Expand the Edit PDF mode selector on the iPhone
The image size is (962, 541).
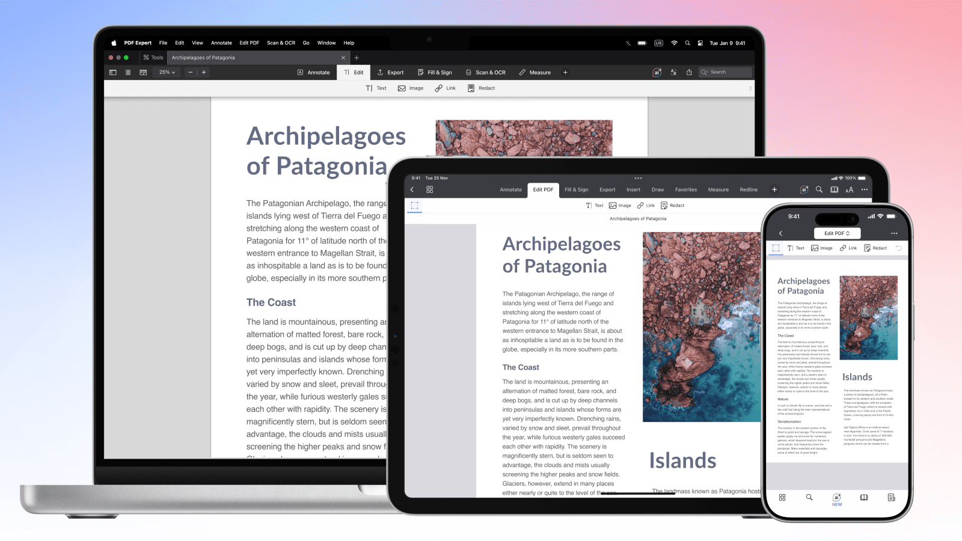tap(837, 233)
